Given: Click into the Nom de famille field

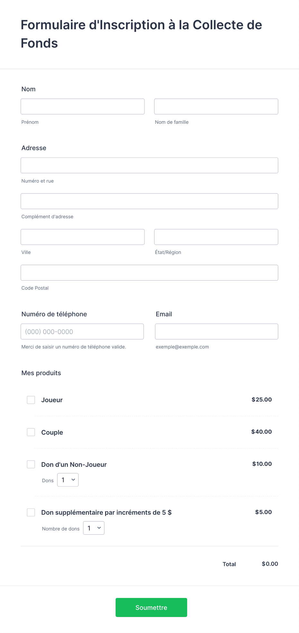Looking at the screenshot, I should point(216,106).
